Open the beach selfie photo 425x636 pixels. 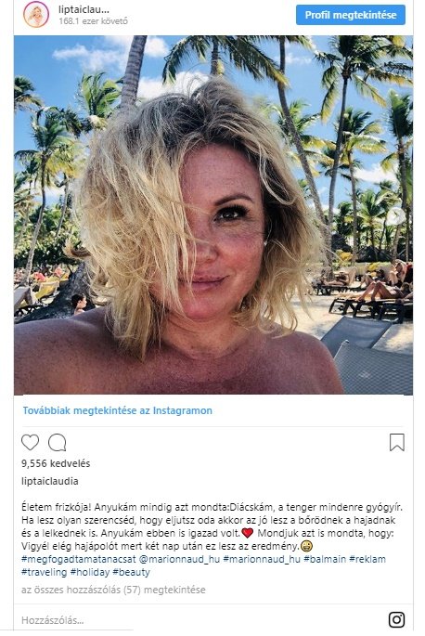tap(213, 215)
